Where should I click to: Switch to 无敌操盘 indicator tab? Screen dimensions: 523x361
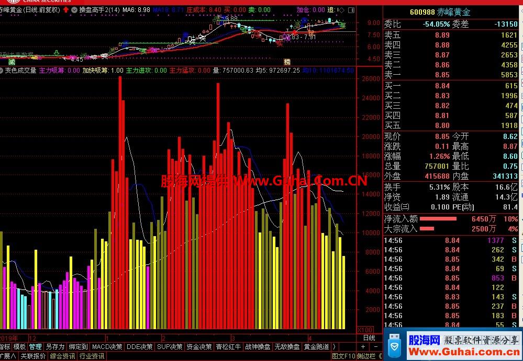[x=287, y=347]
